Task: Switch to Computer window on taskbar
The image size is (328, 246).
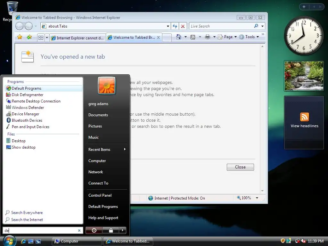Action: tap(77, 241)
